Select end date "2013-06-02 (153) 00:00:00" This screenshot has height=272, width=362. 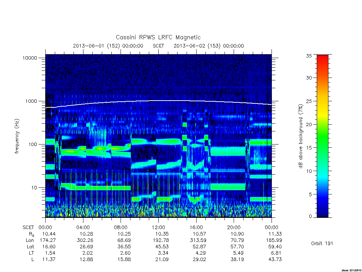click(209, 46)
